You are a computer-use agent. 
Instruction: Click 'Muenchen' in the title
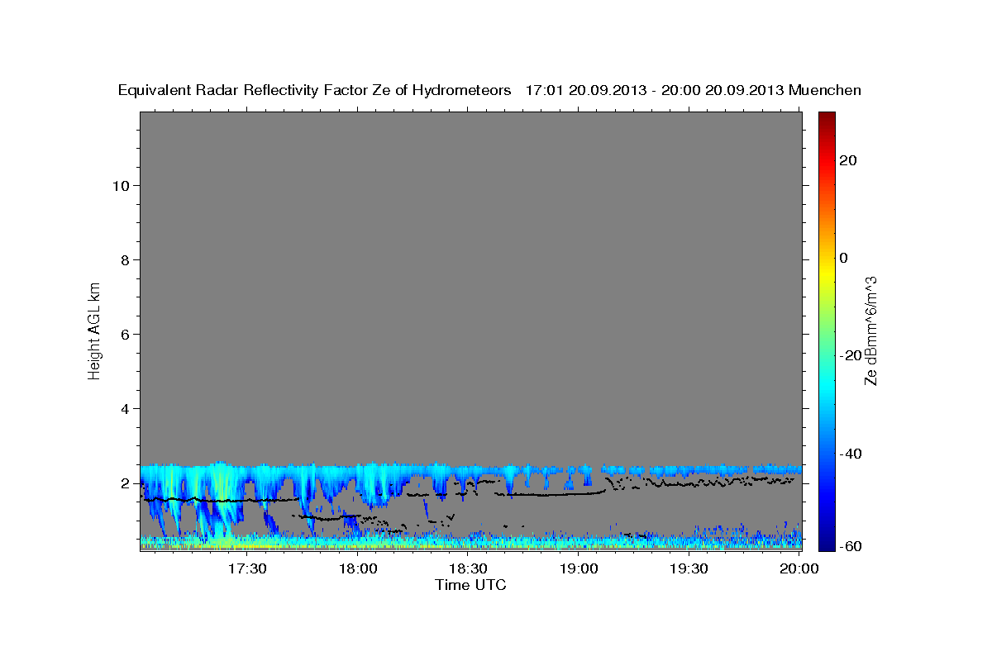825,91
